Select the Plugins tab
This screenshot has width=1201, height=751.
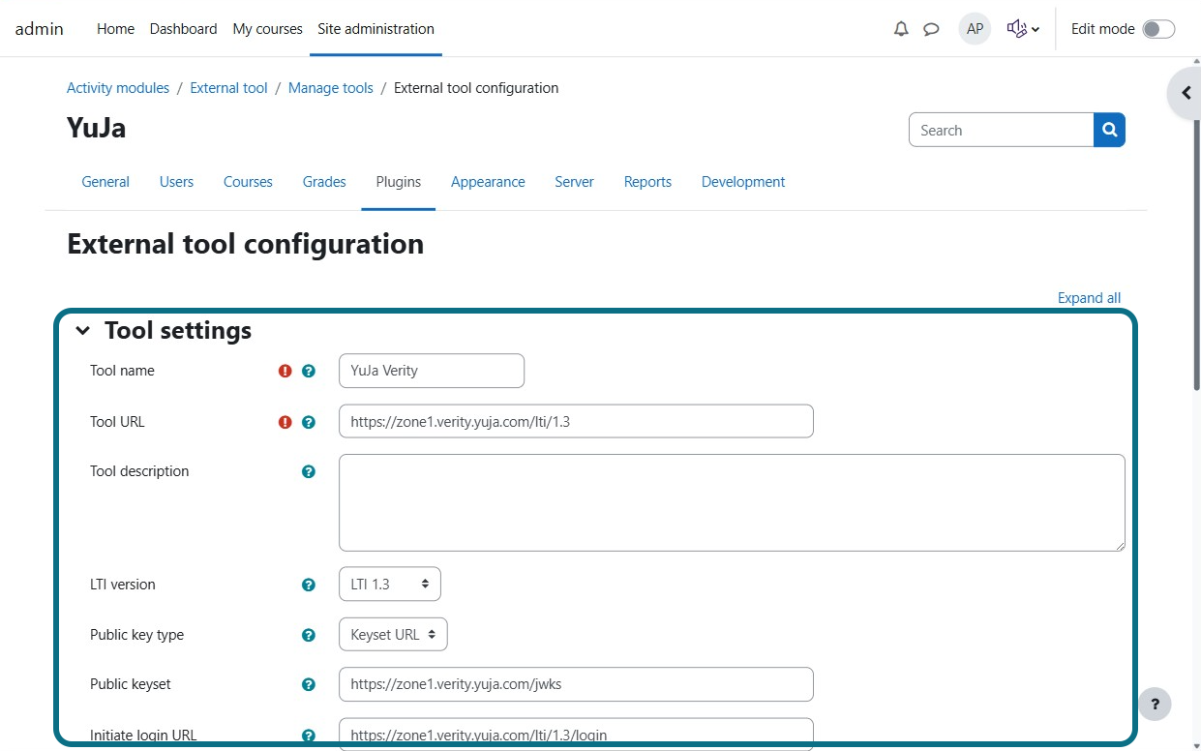pyautogui.click(x=399, y=182)
